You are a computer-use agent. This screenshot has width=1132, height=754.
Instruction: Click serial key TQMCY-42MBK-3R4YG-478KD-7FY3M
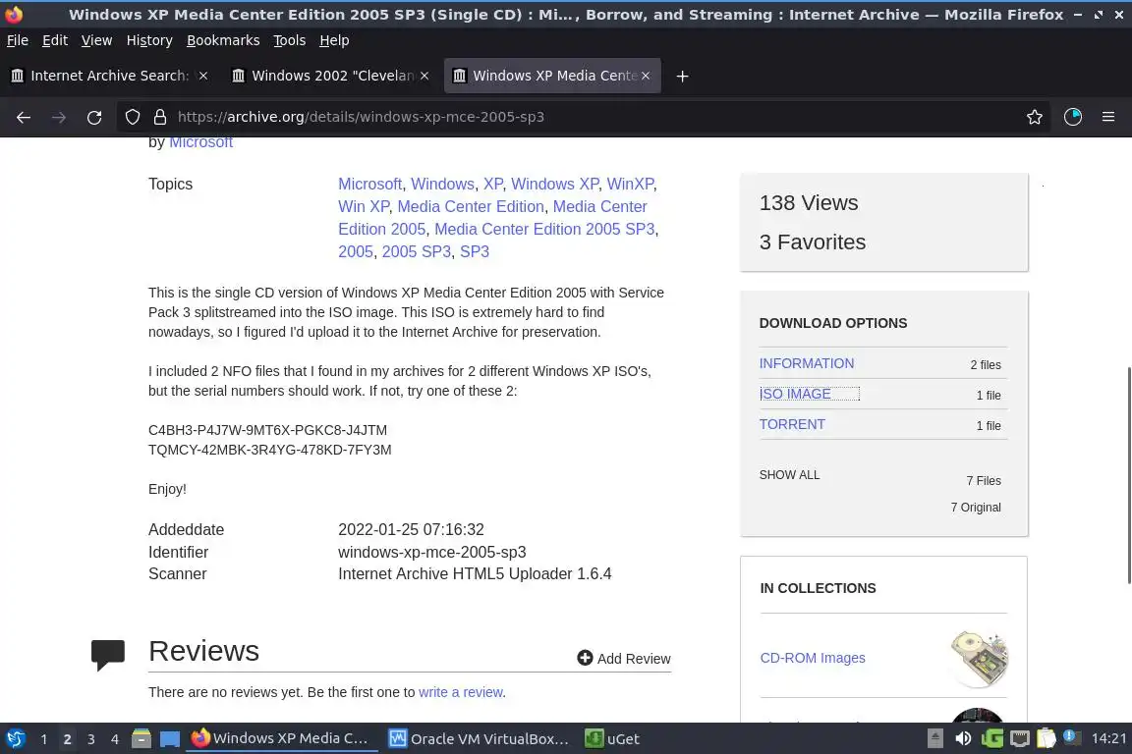pyautogui.click(x=270, y=450)
